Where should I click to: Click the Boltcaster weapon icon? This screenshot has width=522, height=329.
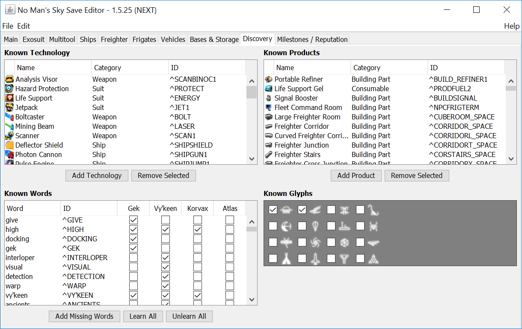point(9,117)
